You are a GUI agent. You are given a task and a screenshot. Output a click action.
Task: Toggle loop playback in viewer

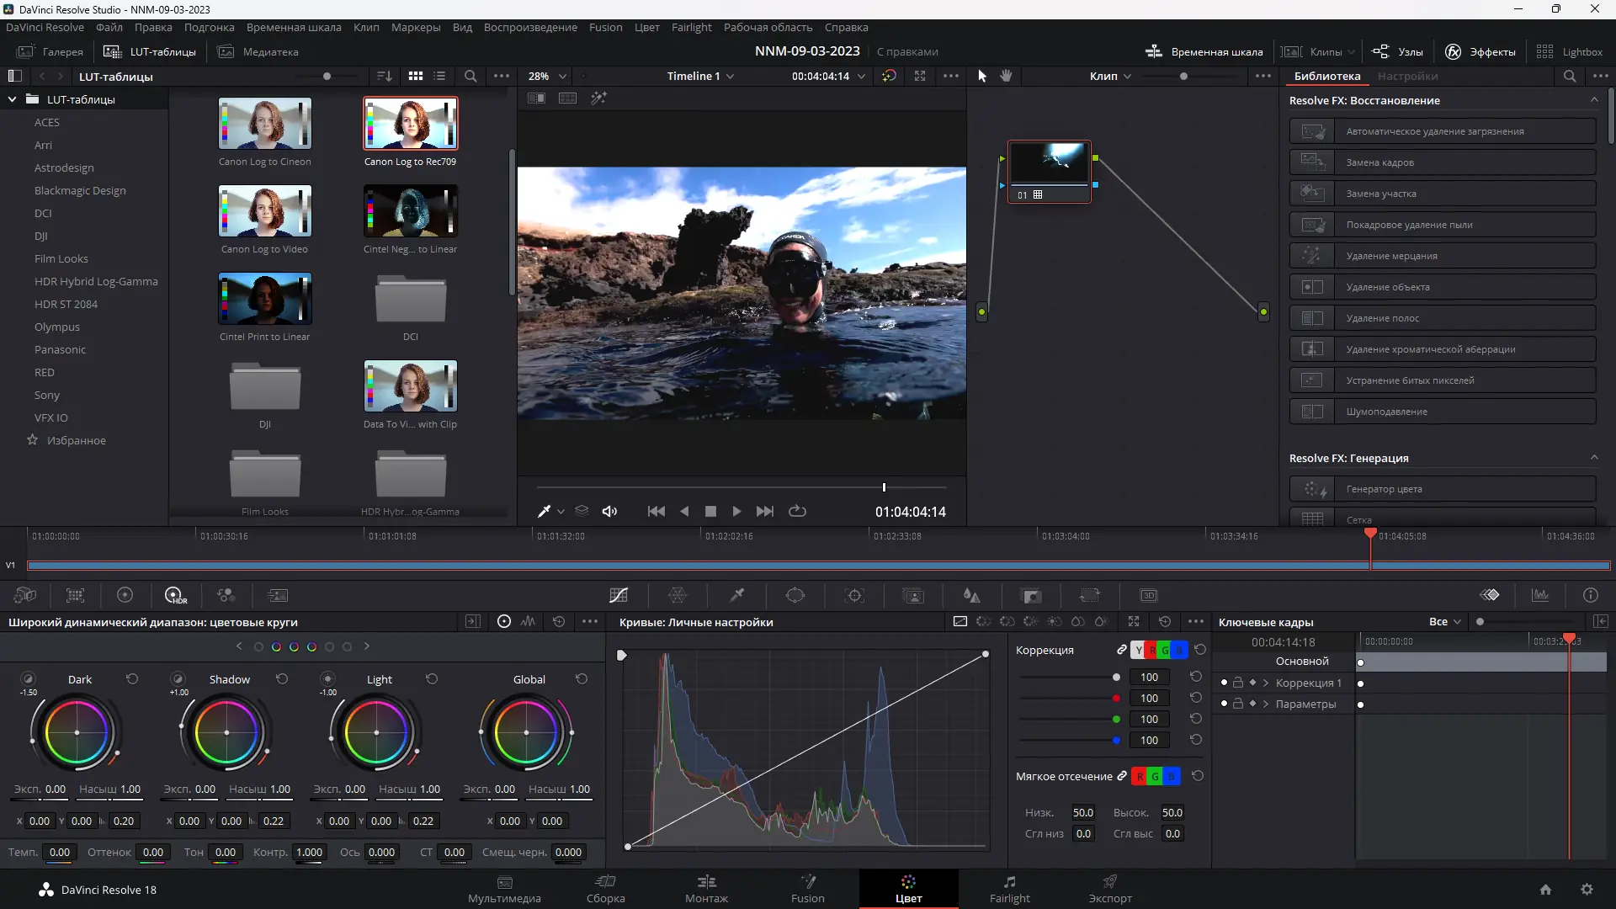pyautogui.click(x=797, y=512)
